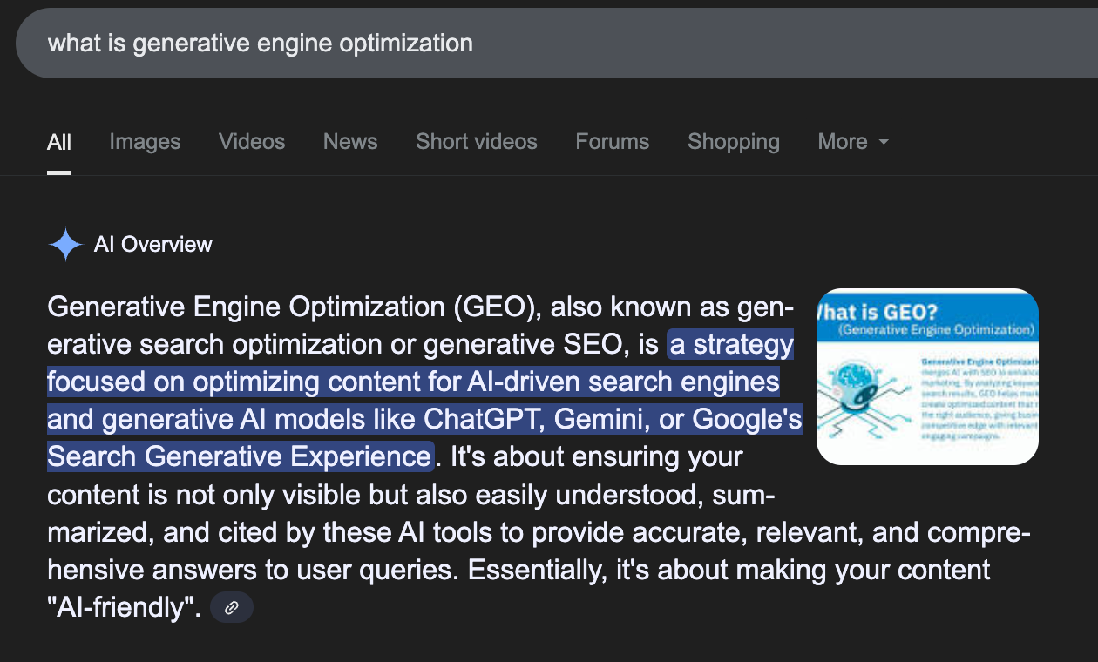The height and width of the screenshot is (662, 1098).
Task: Click the "AI Overview" heading label
Action: (152, 244)
